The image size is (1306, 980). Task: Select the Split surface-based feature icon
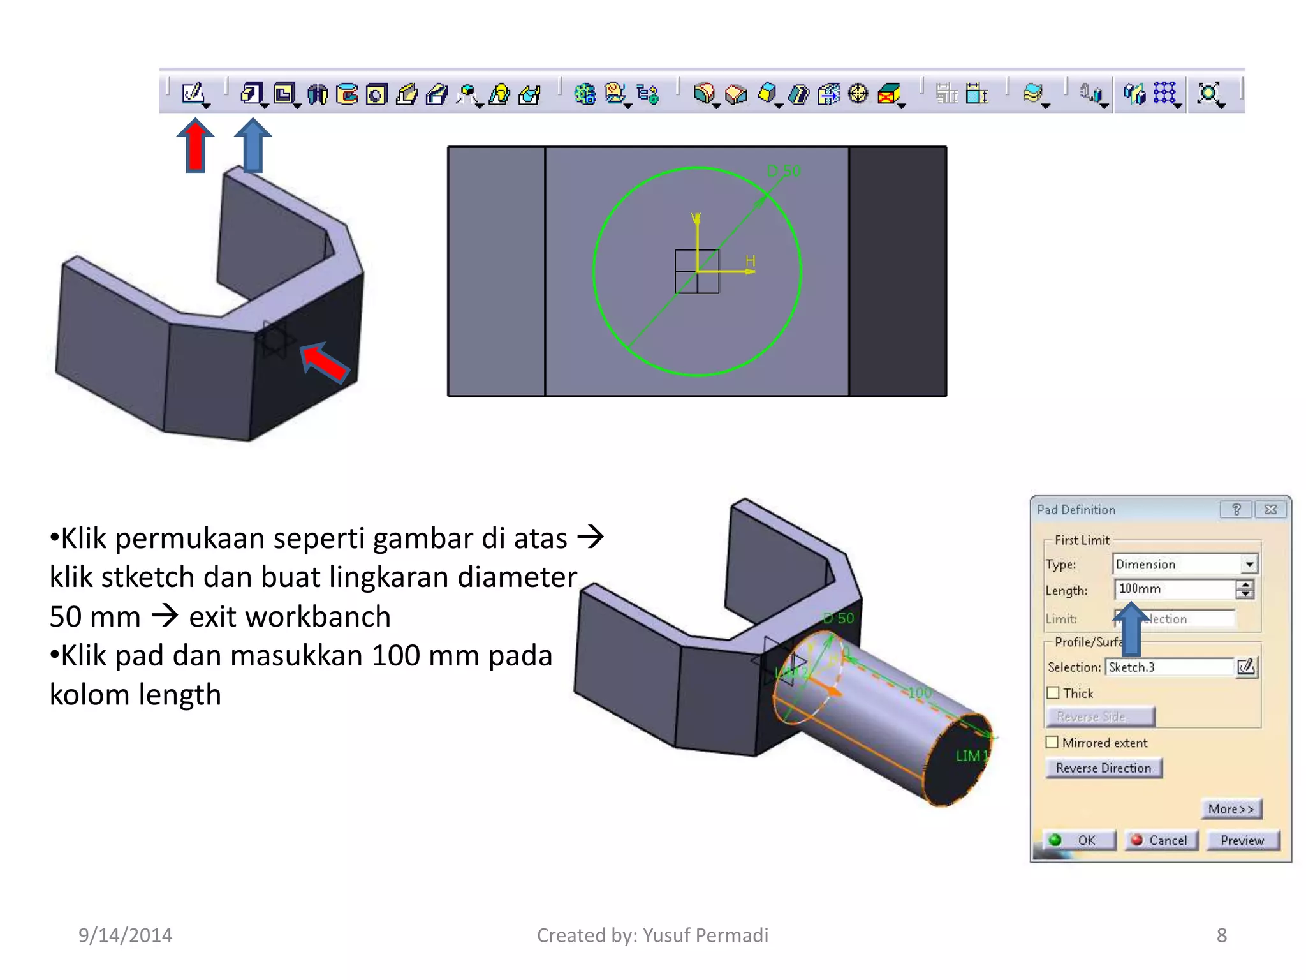point(1032,93)
